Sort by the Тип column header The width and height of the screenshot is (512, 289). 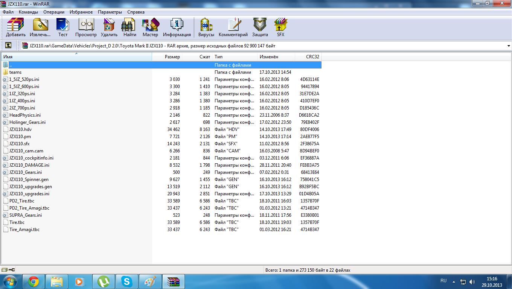click(235, 57)
